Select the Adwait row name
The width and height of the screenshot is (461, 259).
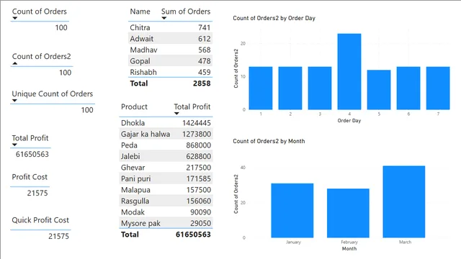pos(142,39)
